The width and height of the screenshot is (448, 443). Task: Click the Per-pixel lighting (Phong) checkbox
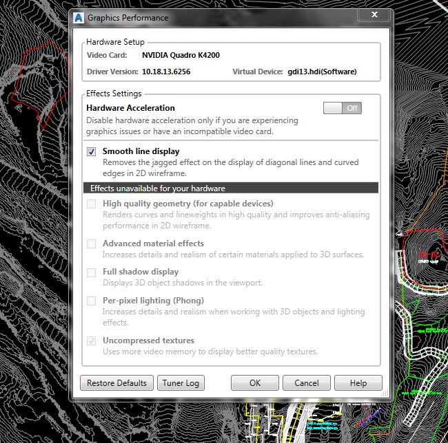(x=92, y=301)
